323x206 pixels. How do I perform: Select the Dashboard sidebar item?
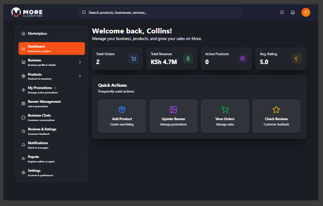(51, 48)
